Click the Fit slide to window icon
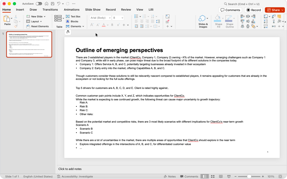The width and height of the screenshot is (287, 179). coord(280,176)
